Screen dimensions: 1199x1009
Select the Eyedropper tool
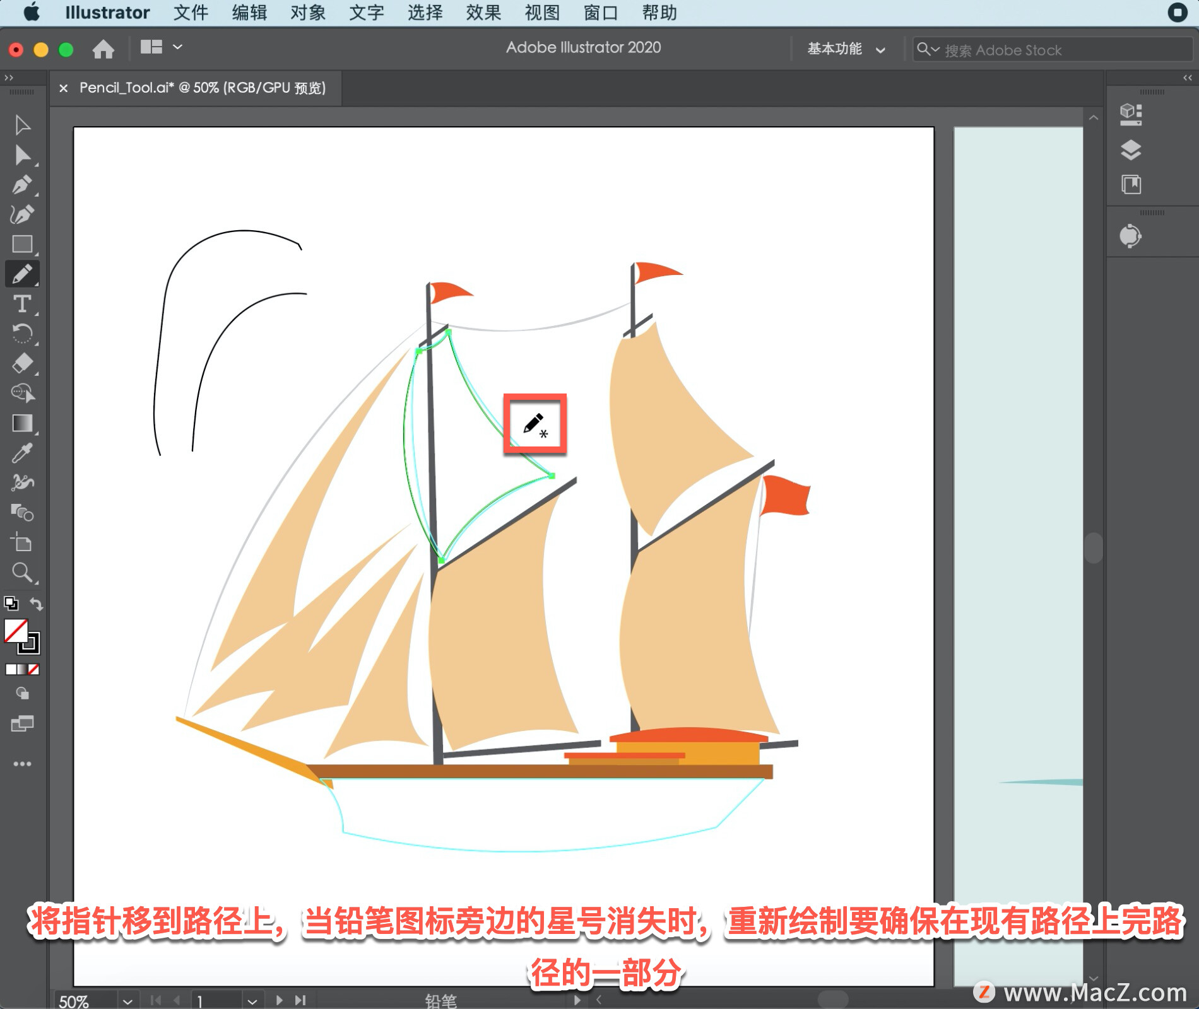pos(22,453)
